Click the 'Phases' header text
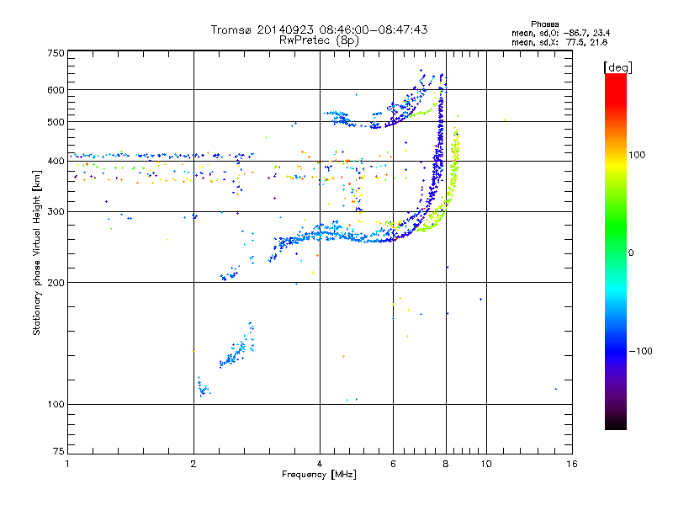The image size is (673, 505). click(544, 24)
